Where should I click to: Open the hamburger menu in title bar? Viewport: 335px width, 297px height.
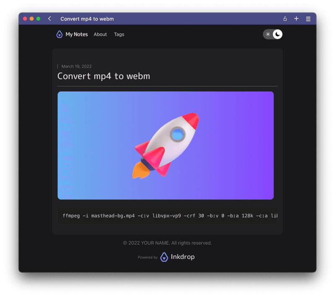click(x=308, y=19)
